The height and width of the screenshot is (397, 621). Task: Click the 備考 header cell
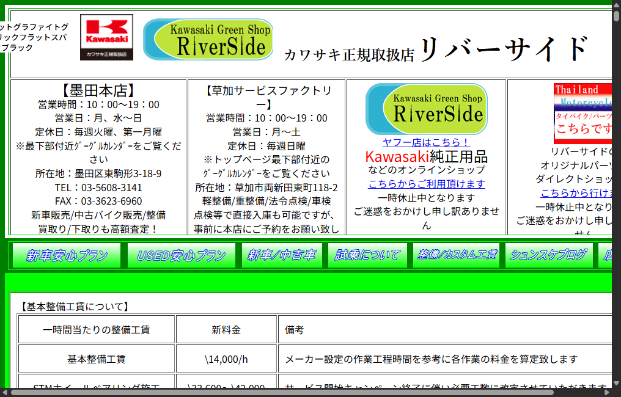click(x=445, y=330)
